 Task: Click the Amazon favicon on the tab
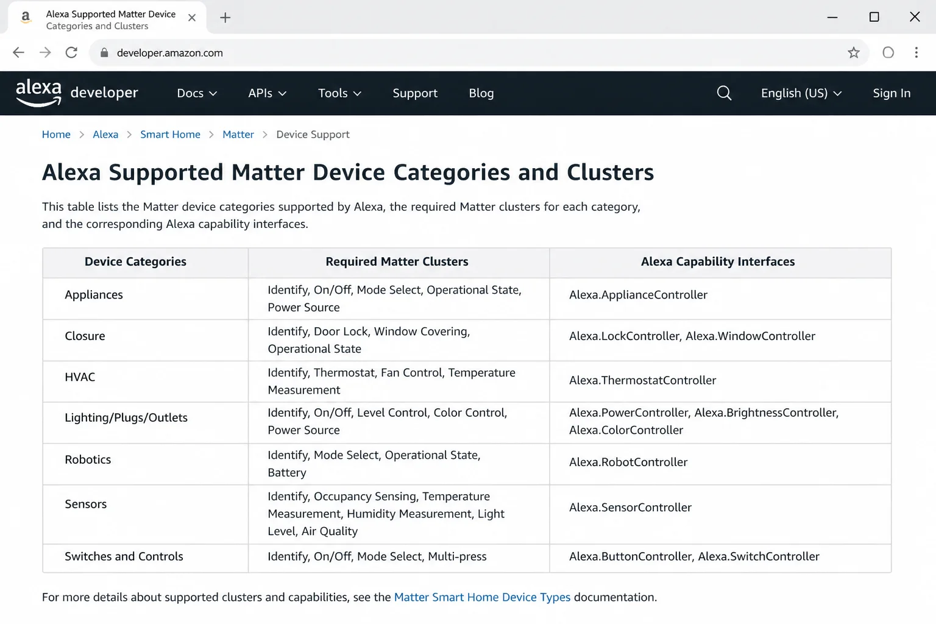click(26, 18)
